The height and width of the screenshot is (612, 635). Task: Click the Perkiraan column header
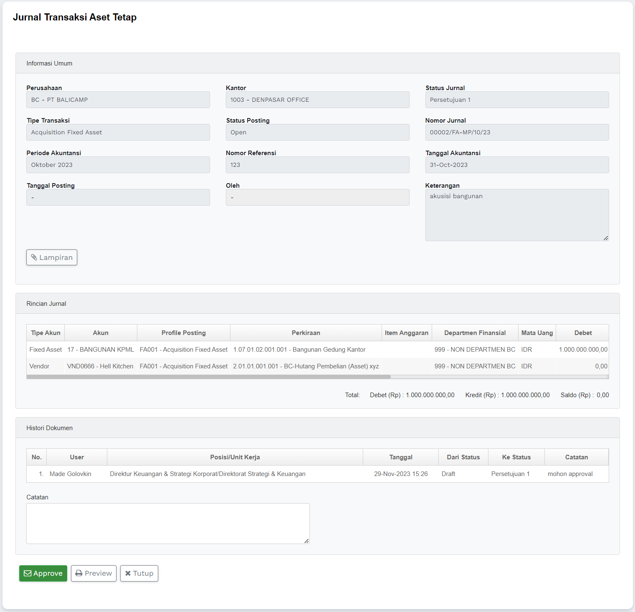(x=306, y=333)
